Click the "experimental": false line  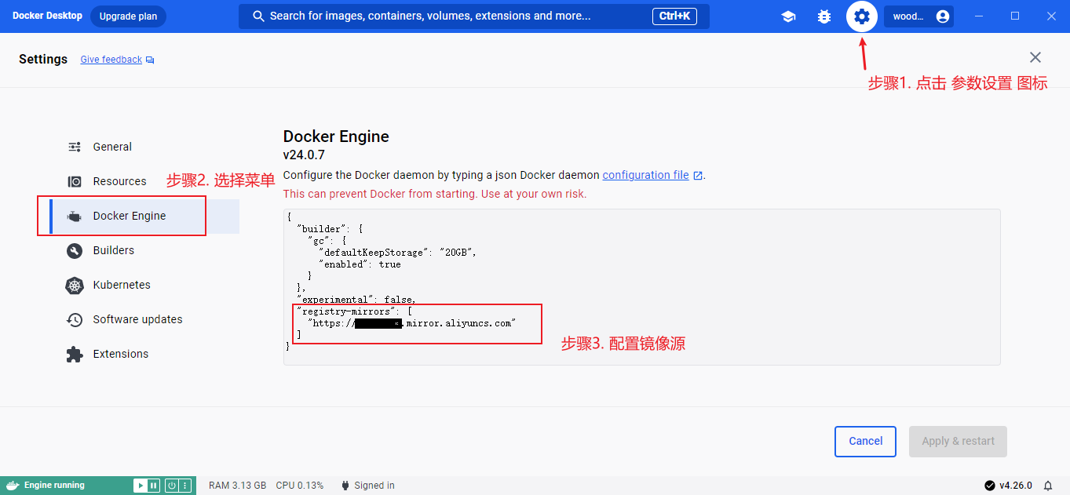(356, 300)
